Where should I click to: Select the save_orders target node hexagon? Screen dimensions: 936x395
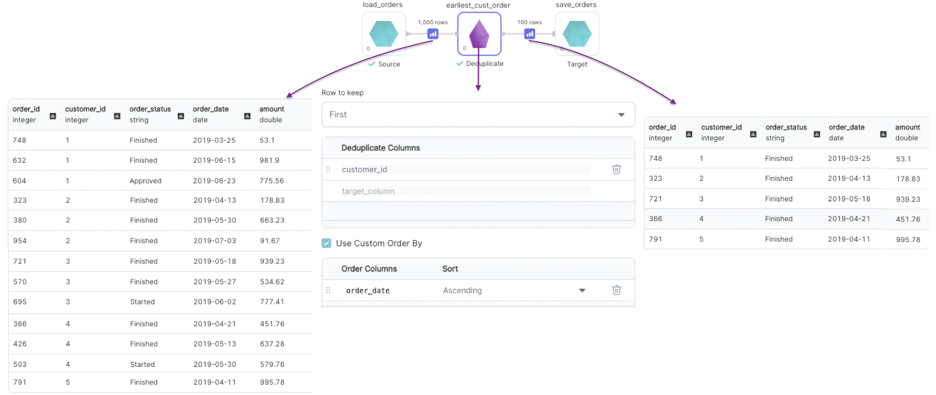[x=576, y=34]
